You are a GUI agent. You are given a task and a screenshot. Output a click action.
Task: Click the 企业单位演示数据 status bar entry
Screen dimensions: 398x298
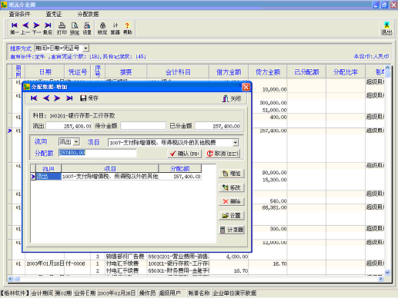[235, 293]
